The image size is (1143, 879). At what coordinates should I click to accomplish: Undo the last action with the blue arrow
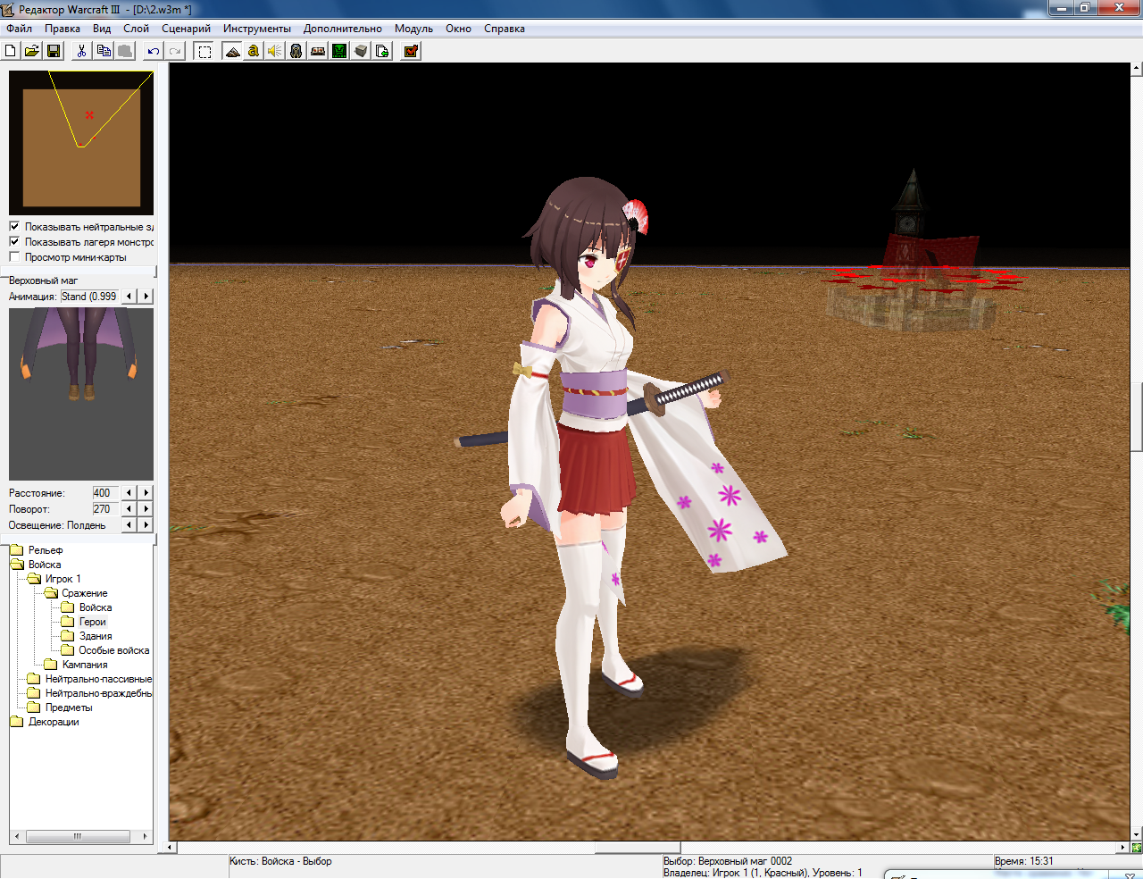coord(154,51)
